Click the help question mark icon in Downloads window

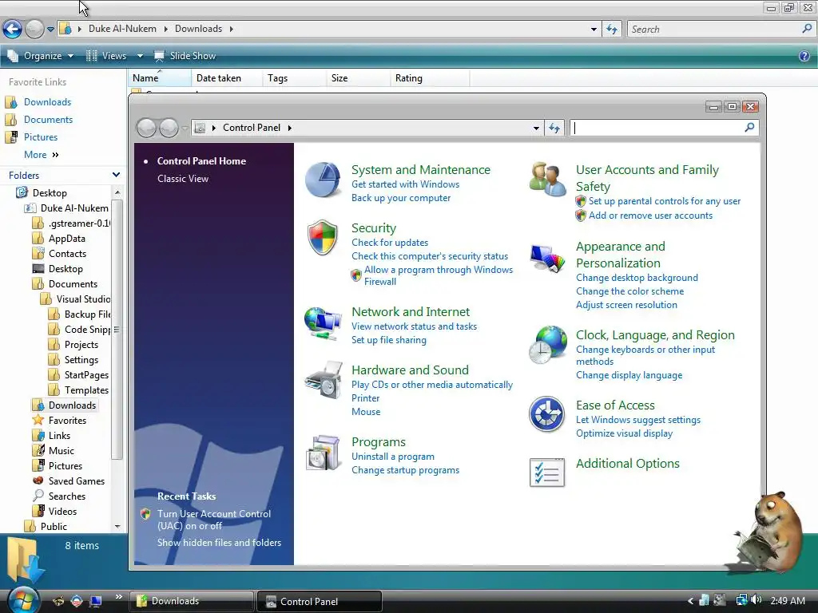click(804, 56)
